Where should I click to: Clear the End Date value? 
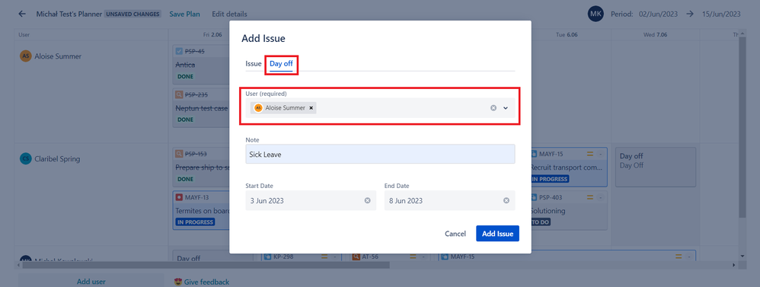pyautogui.click(x=506, y=201)
